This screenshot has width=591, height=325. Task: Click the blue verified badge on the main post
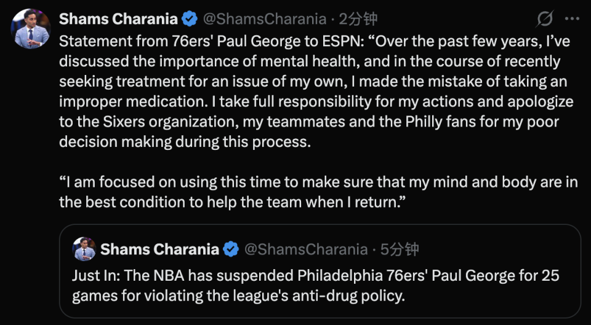[x=189, y=20]
